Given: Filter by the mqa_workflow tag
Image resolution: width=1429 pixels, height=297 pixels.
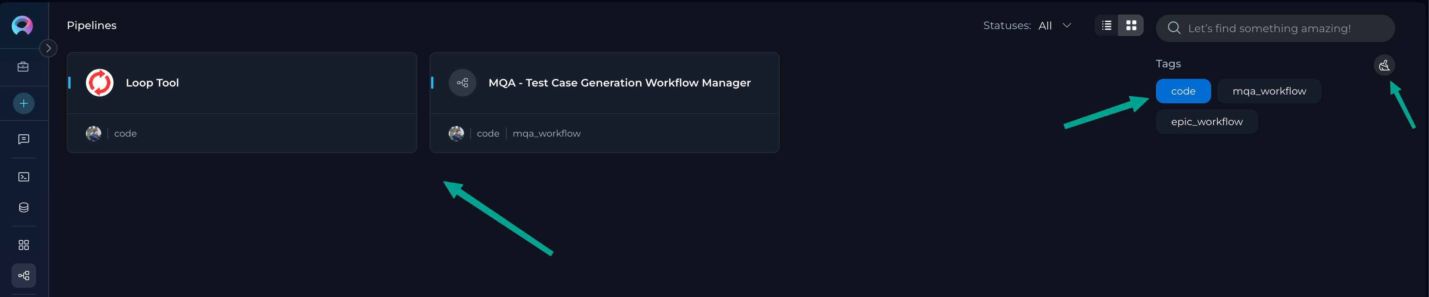Looking at the screenshot, I should pyautogui.click(x=1269, y=91).
